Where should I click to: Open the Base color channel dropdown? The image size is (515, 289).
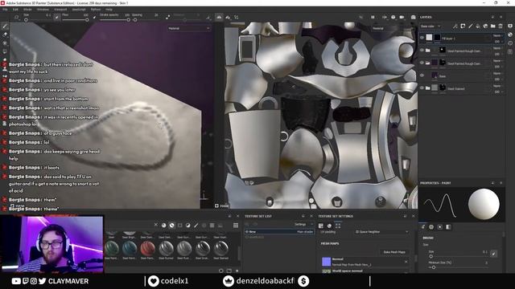pos(431,26)
